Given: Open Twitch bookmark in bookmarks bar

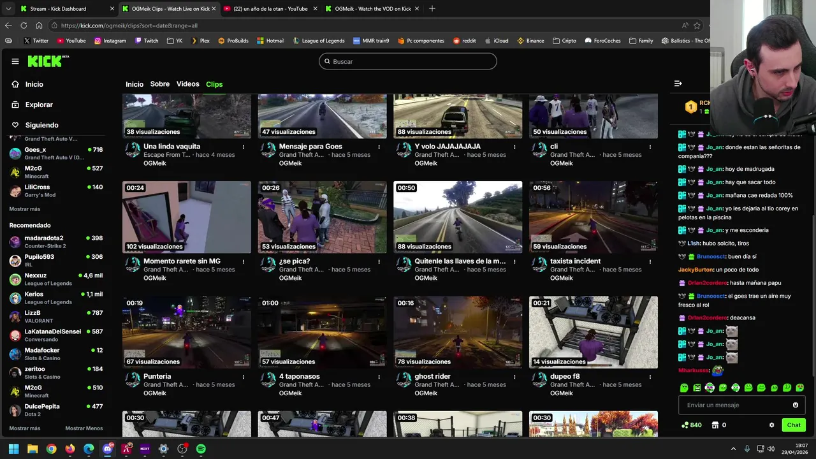Looking at the screenshot, I should pyautogui.click(x=147, y=41).
